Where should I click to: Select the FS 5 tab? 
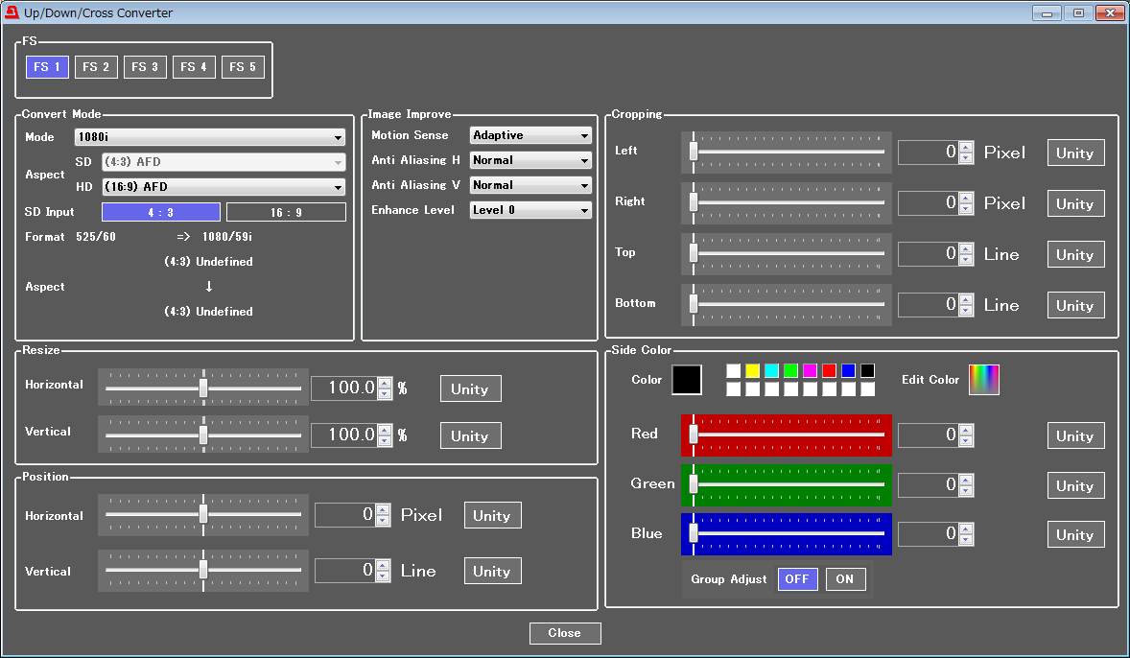(243, 67)
